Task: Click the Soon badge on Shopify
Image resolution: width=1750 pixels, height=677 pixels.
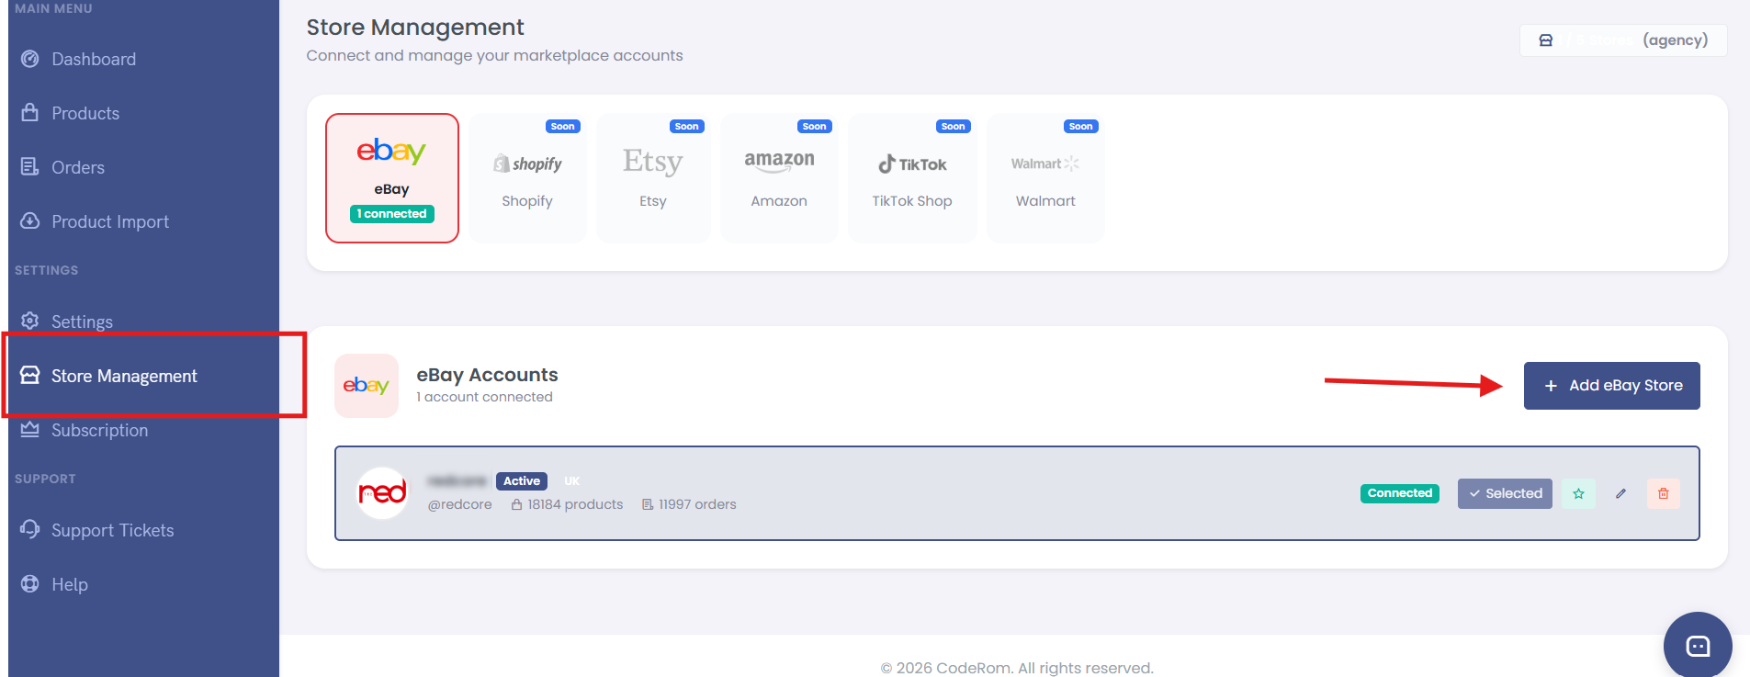Action: point(563,127)
